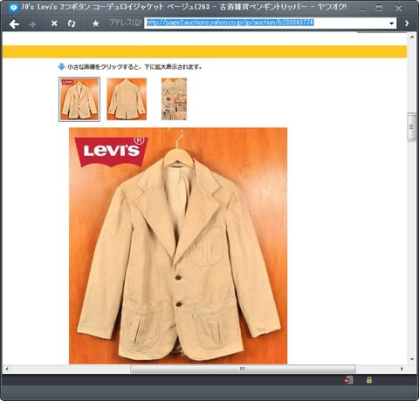This screenshot has height=401, width=419.
Task: Select the front view jacket thumbnail
Action: (x=79, y=99)
